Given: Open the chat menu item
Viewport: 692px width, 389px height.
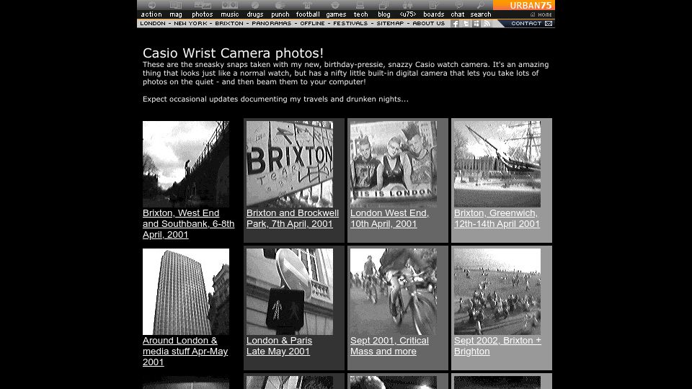Looking at the screenshot, I should (x=458, y=14).
